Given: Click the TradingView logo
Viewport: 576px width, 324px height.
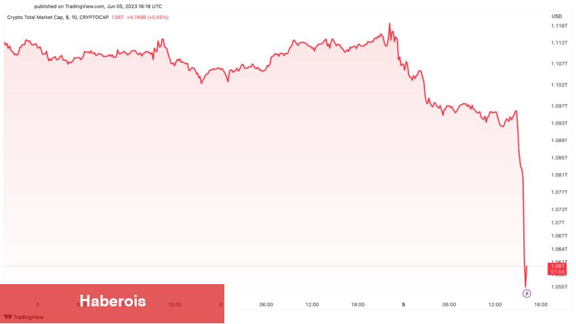Looking at the screenshot, I should click(x=24, y=317).
